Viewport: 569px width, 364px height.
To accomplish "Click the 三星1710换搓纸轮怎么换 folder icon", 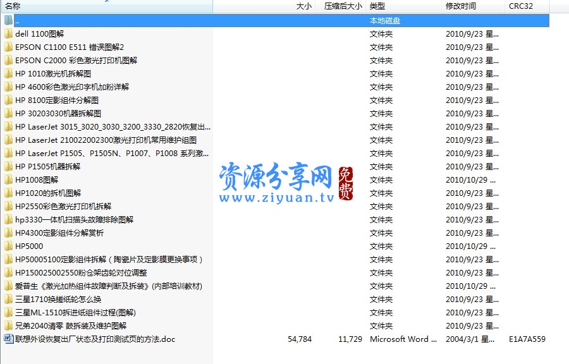I will [x=8, y=299].
